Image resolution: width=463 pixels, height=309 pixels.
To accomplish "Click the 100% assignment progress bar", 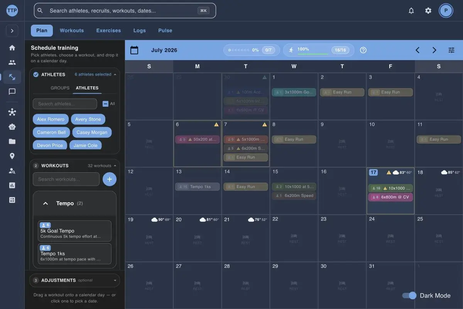I will click(319, 50).
